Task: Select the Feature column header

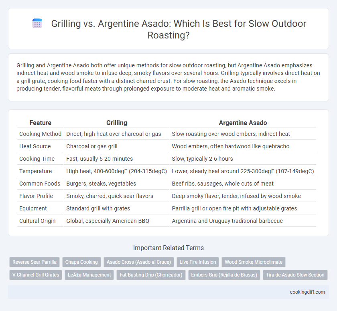Action: [41, 123]
